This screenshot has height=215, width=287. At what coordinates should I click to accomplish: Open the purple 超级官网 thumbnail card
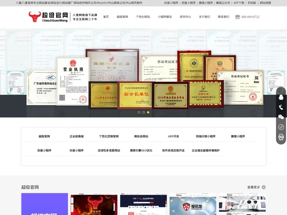[x=45, y=204]
